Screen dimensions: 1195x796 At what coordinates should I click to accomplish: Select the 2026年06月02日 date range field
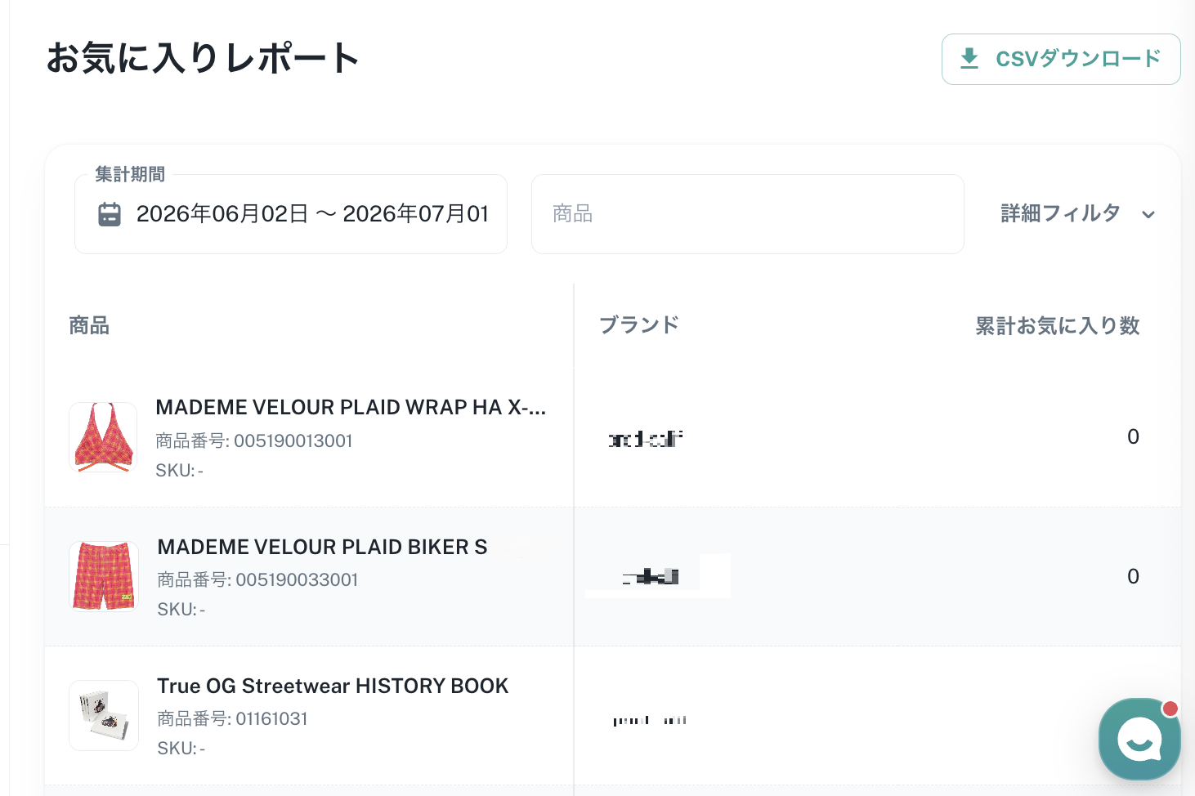pos(291,214)
